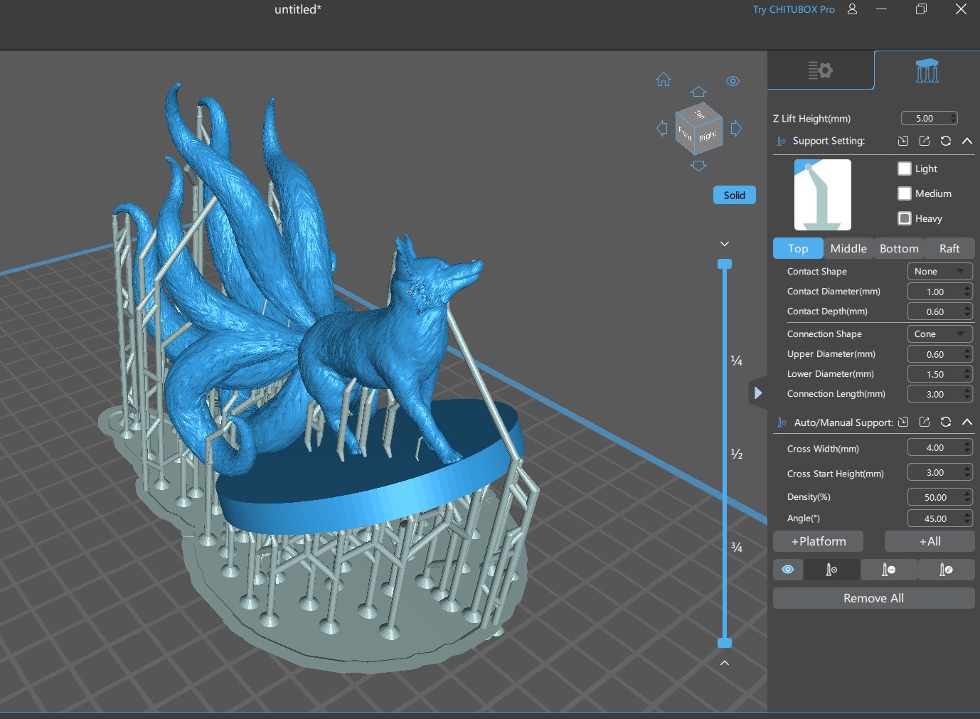
Task: Open the Contact Shape dropdown
Action: pos(939,272)
